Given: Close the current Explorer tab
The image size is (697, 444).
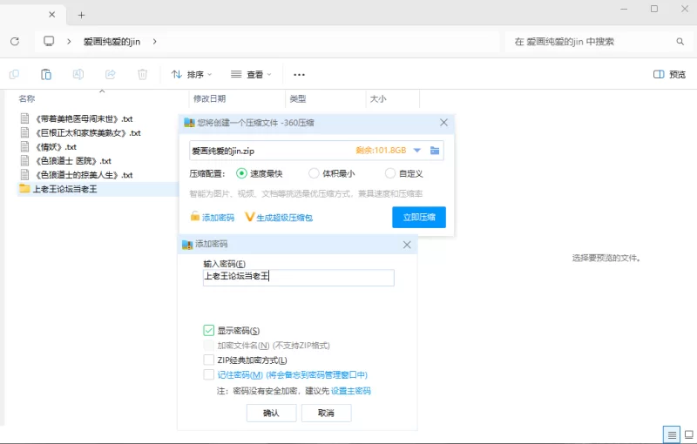Looking at the screenshot, I should pos(52,15).
